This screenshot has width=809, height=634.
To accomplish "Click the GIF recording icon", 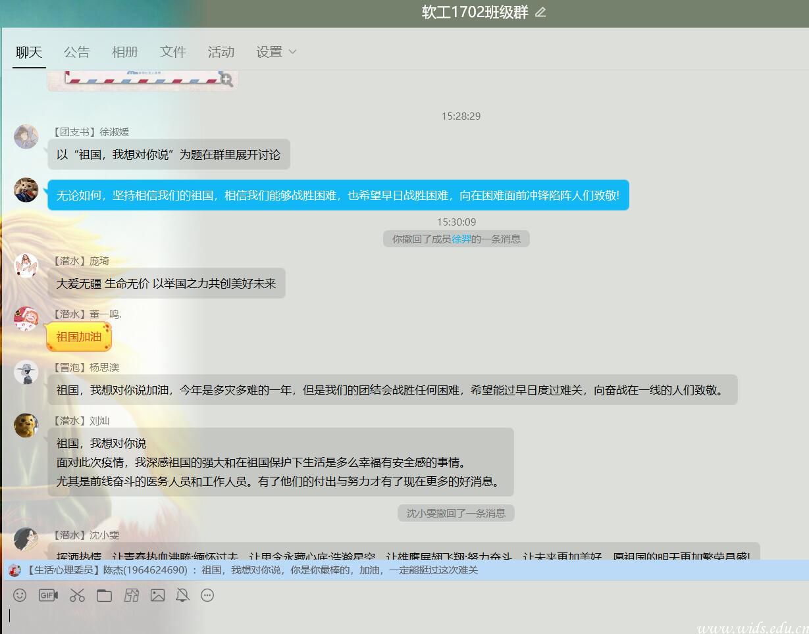I will (48, 595).
